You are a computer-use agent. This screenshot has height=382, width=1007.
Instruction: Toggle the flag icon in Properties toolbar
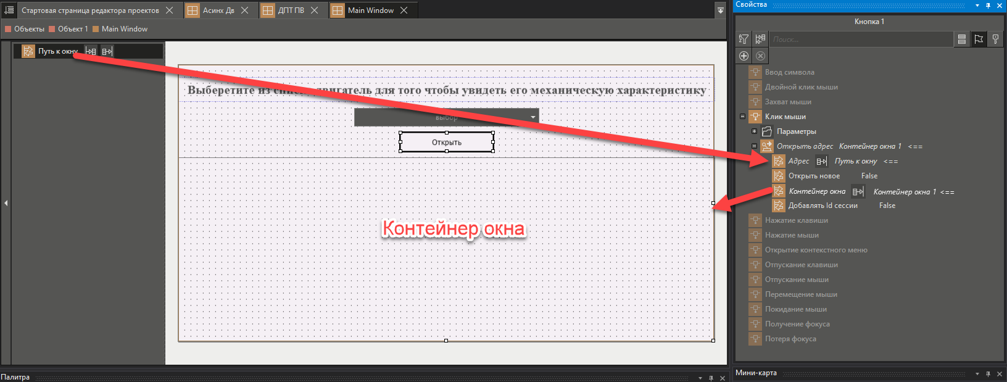coord(979,39)
